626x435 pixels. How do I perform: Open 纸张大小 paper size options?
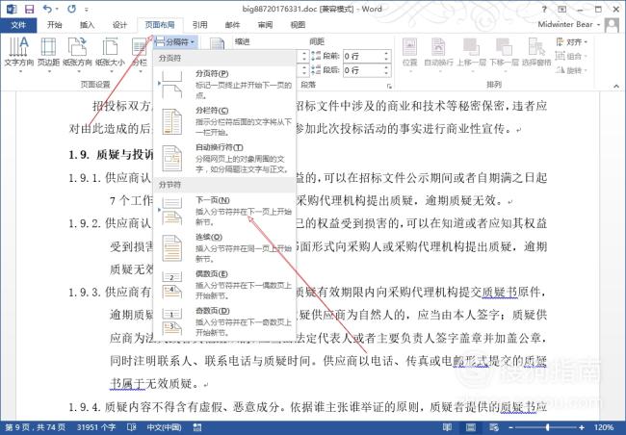110,55
